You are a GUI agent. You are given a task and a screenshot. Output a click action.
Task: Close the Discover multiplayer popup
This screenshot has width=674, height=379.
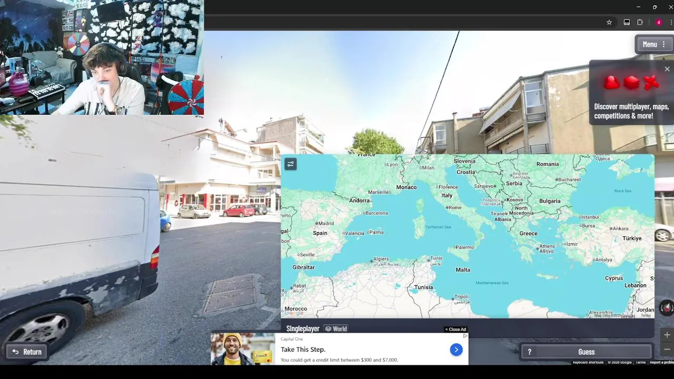(667, 69)
